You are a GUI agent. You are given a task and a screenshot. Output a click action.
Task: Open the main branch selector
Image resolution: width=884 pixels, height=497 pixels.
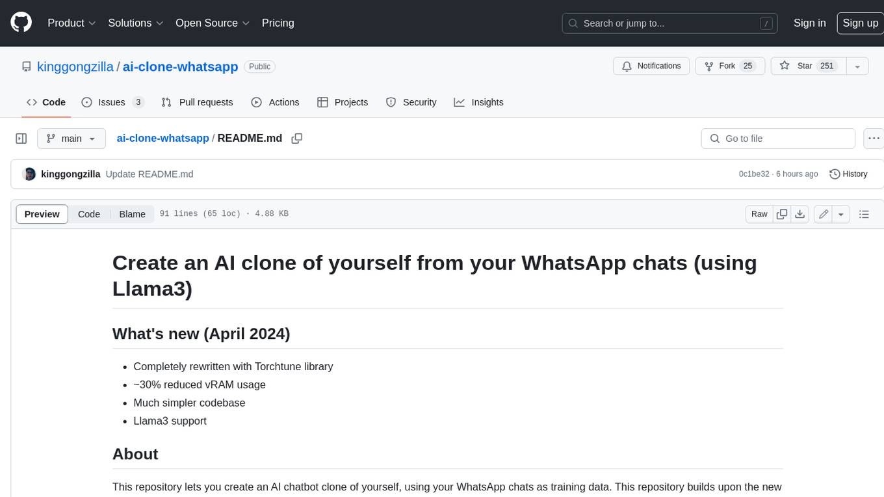71,139
